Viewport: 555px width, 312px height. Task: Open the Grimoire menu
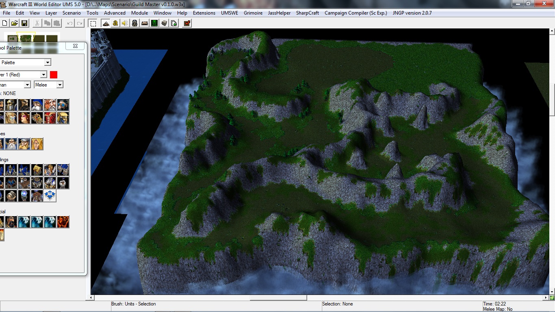point(253,13)
